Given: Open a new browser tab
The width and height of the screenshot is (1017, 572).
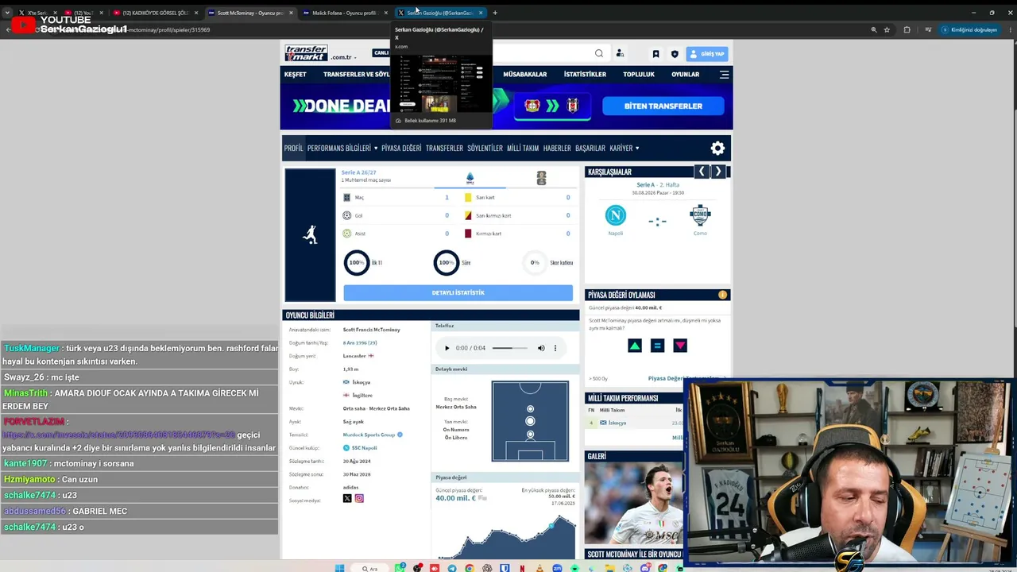Looking at the screenshot, I should point(495,13).
